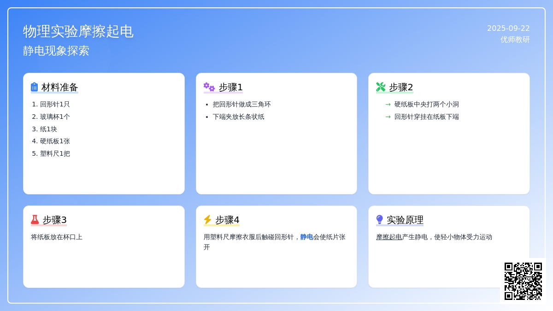This screenshot has width=553, height=311.
Task: Click the lightbulb icon beside 实验原理
Action: click(380, 220)
